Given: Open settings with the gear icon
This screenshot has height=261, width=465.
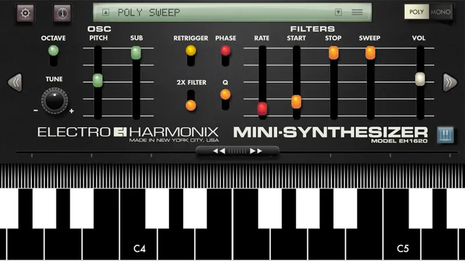Looking at the screenshot, I should point(25,13).
